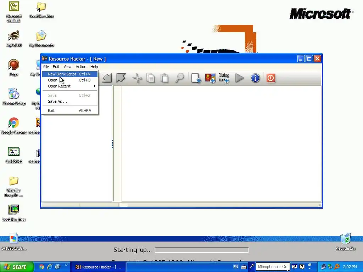
Task: Click the Compile script play icon
Action: point(239,78)
